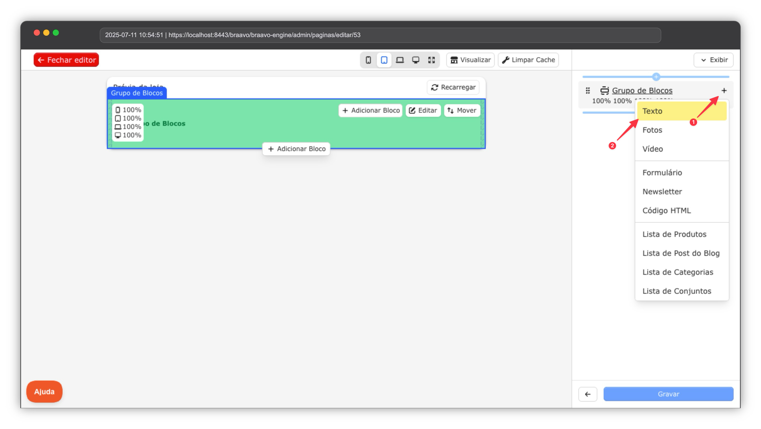Viewport: 761px width, 429px height.
Task: Select mobile phone preview icon
Action: coord(368,60)
